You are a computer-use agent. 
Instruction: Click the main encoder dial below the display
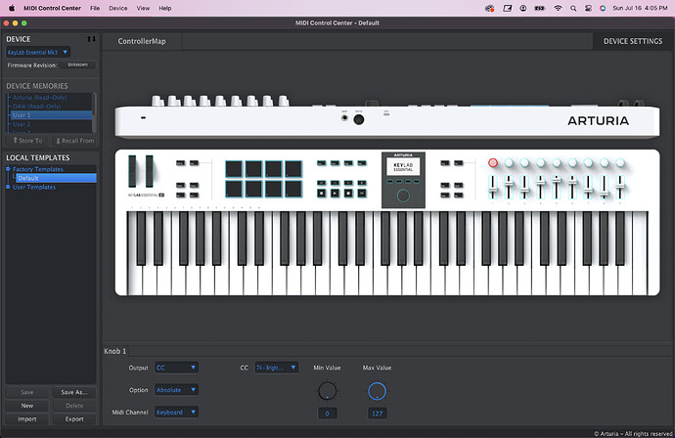pyautogui.click(x=403, y=196)
